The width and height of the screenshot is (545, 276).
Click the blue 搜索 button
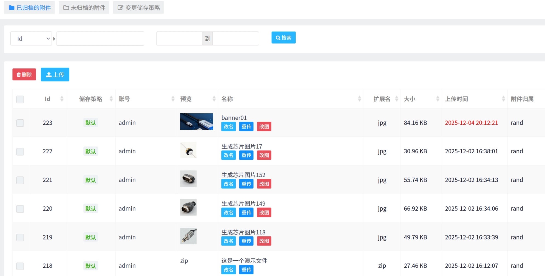283,38
